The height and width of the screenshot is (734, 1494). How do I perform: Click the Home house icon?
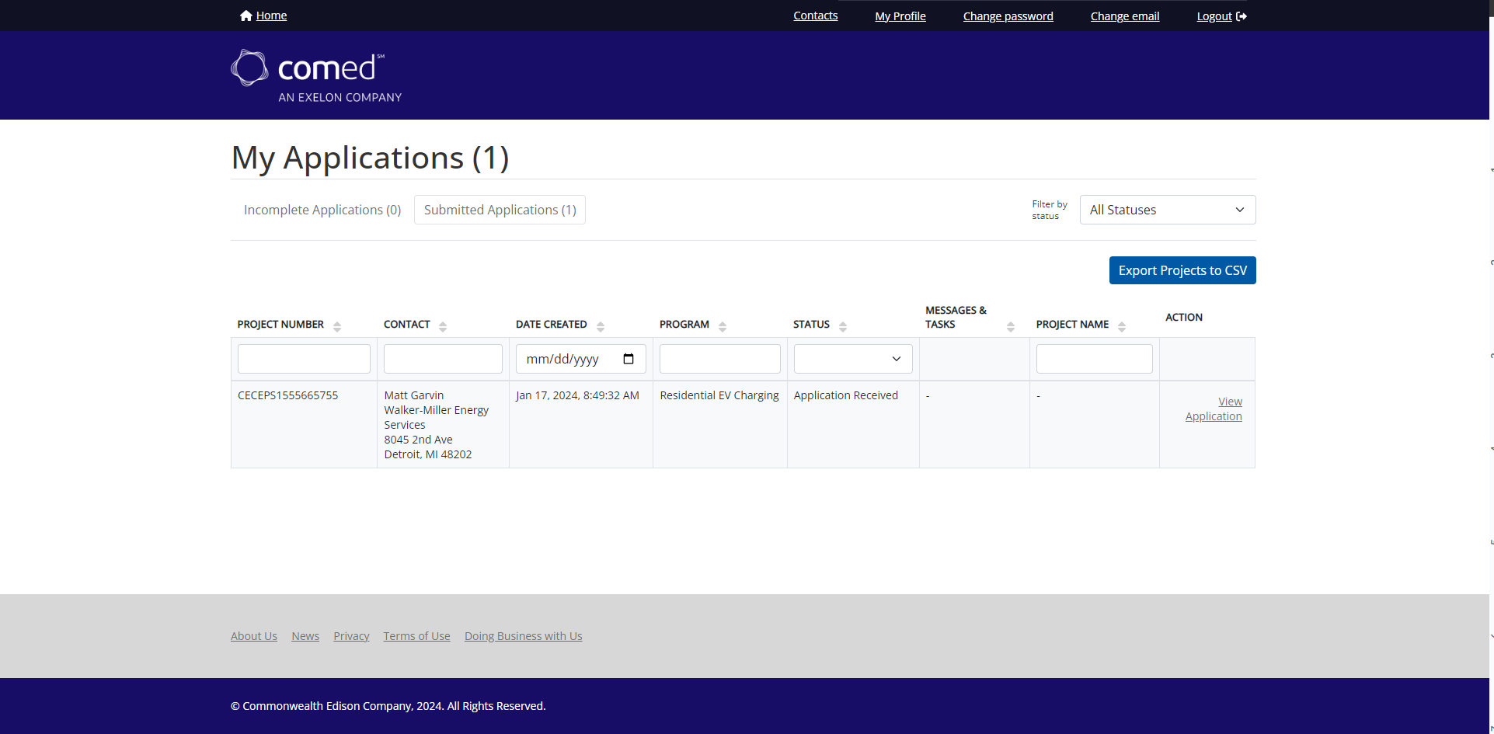[246, 16]
